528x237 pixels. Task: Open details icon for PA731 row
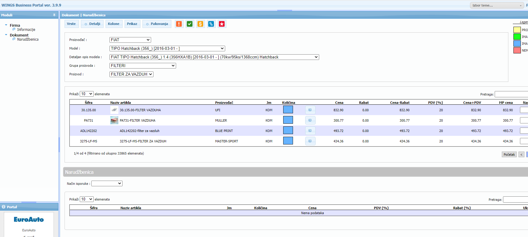point(310,120)
